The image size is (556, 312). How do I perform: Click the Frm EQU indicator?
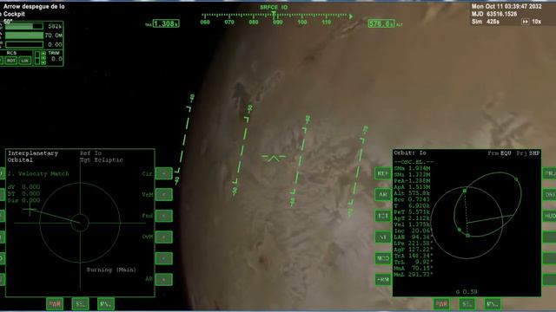[500, 153]
